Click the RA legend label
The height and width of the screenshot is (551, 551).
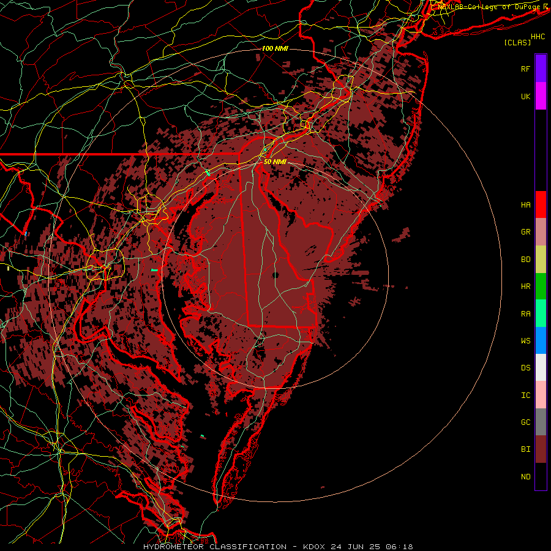pos(525,313)
